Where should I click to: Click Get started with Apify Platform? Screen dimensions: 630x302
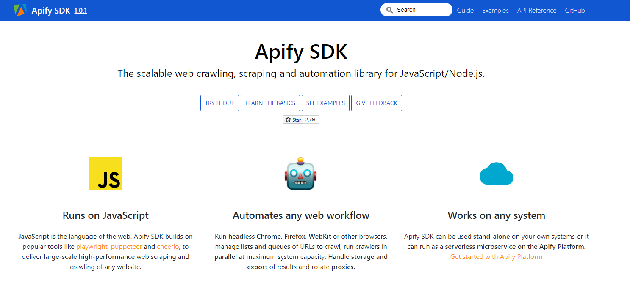coord(496,256)
